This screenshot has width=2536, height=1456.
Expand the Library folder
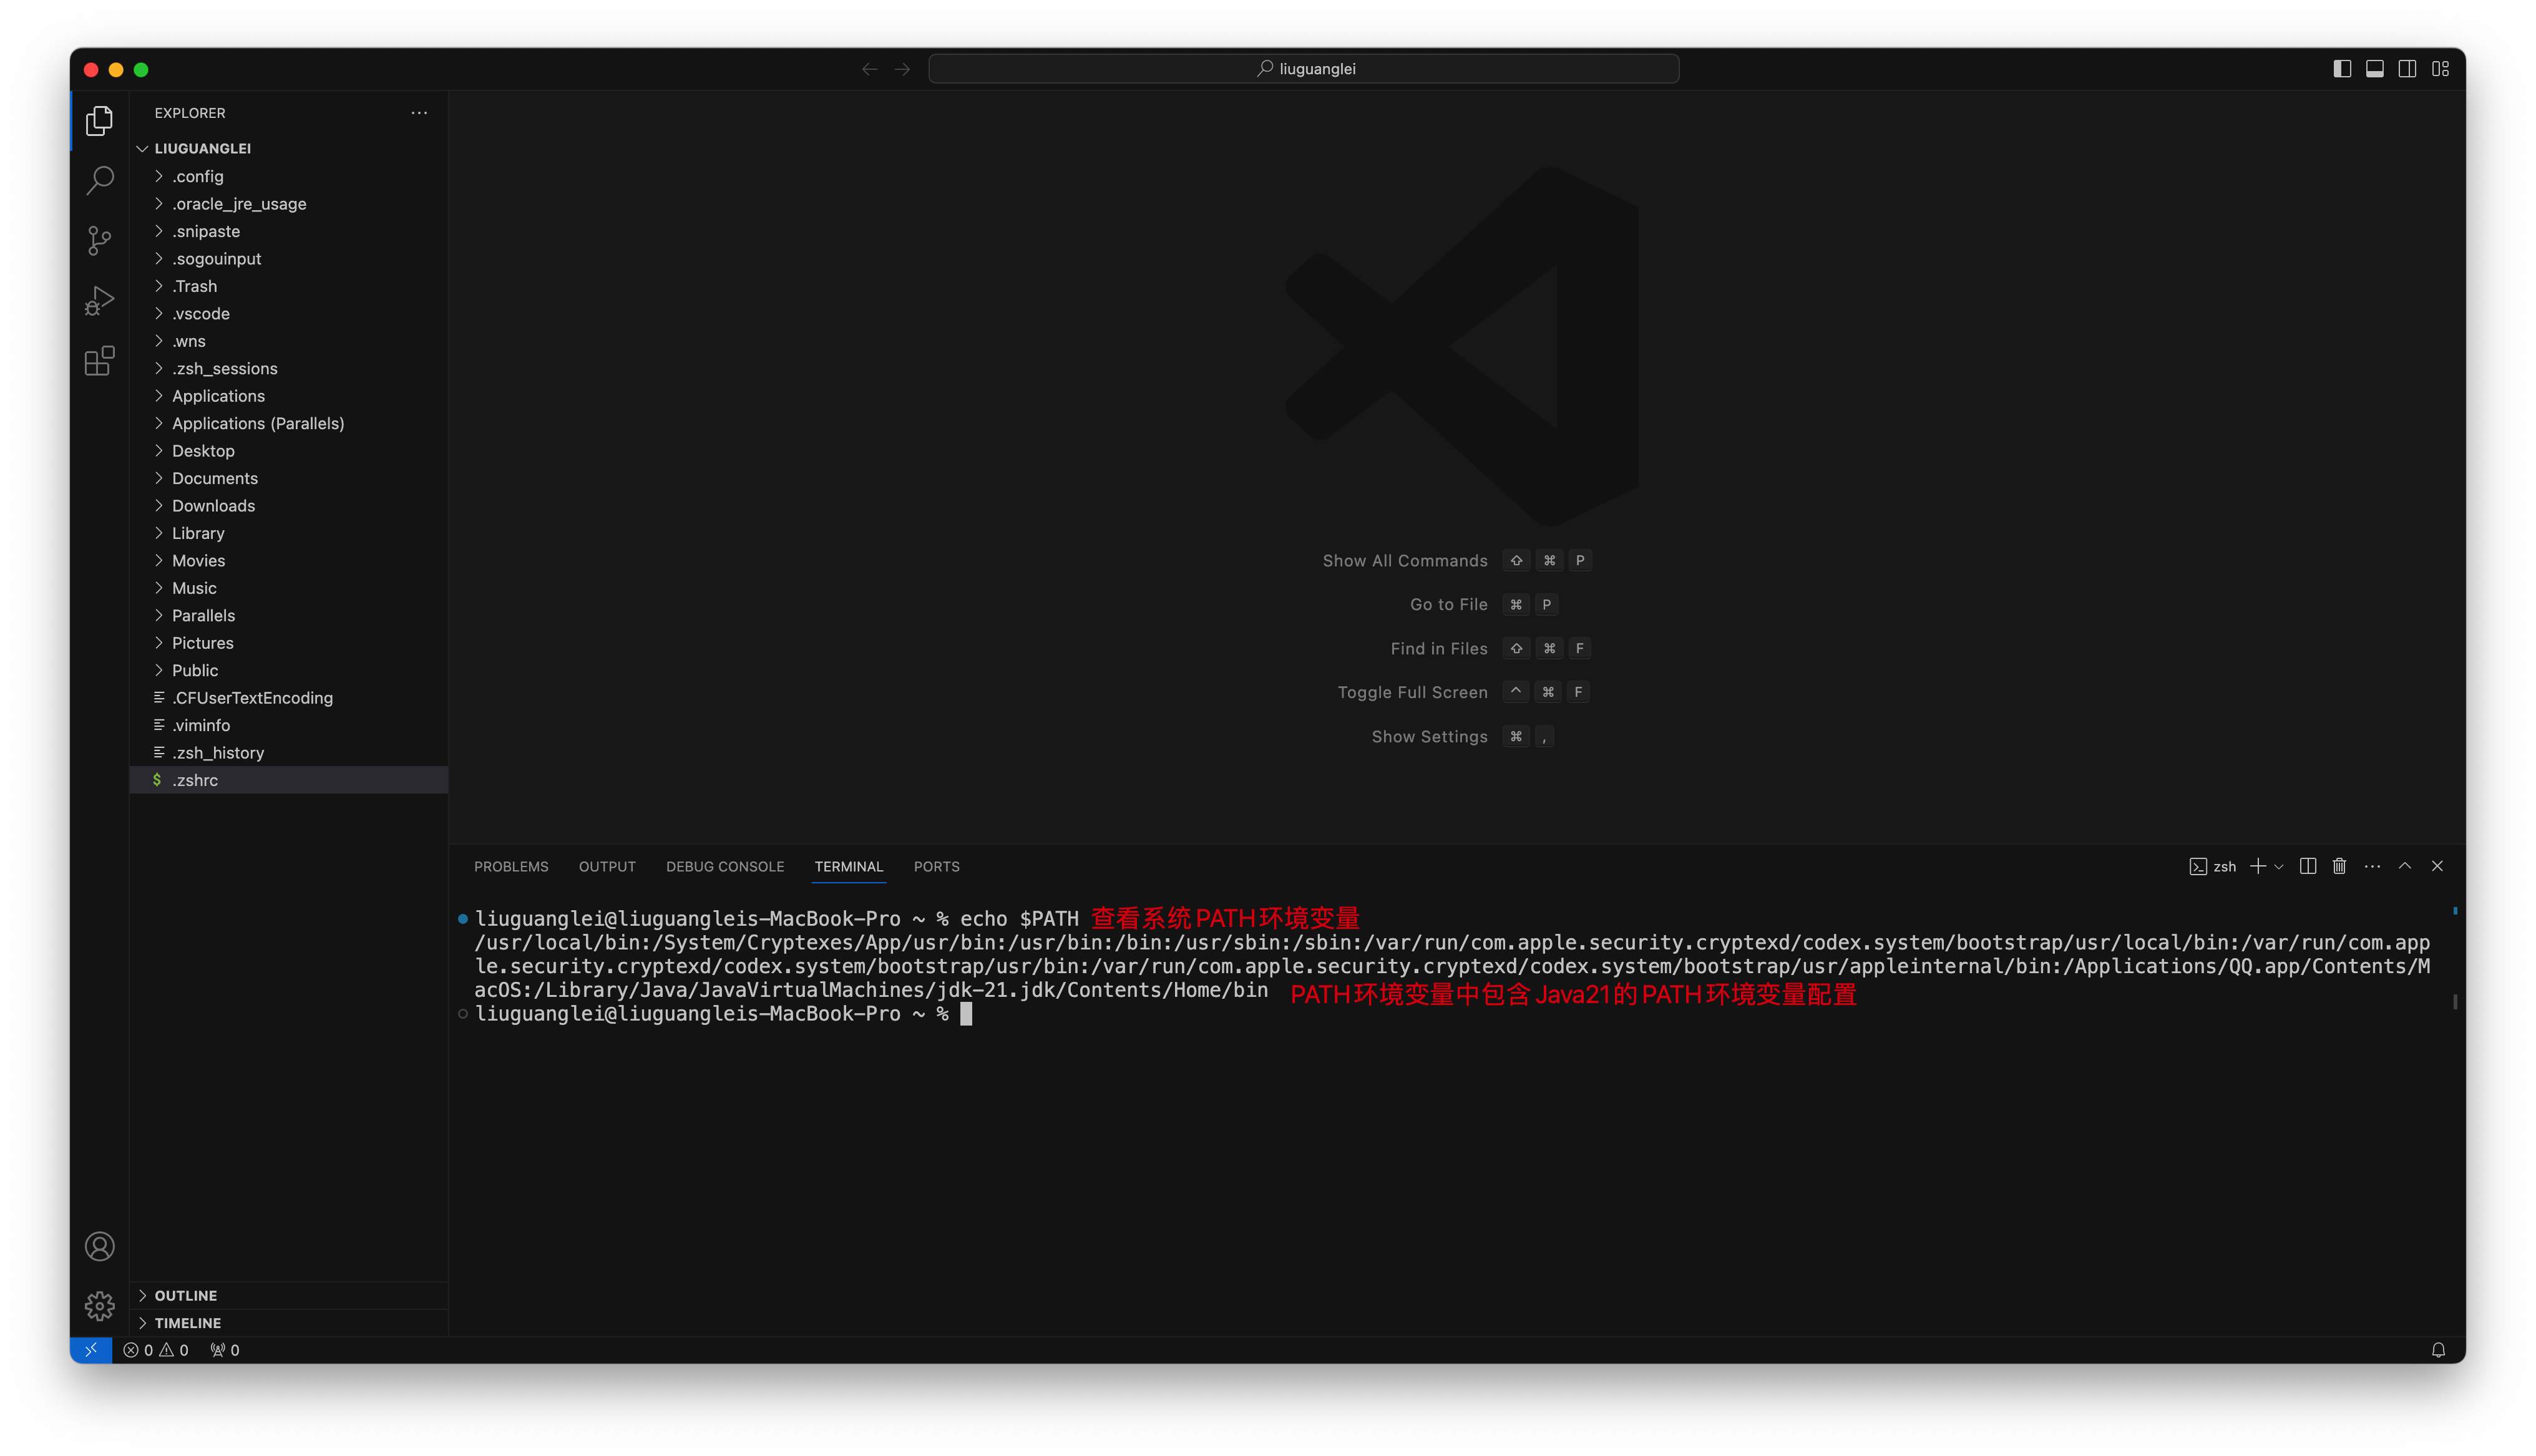click(x=289, y=533)
